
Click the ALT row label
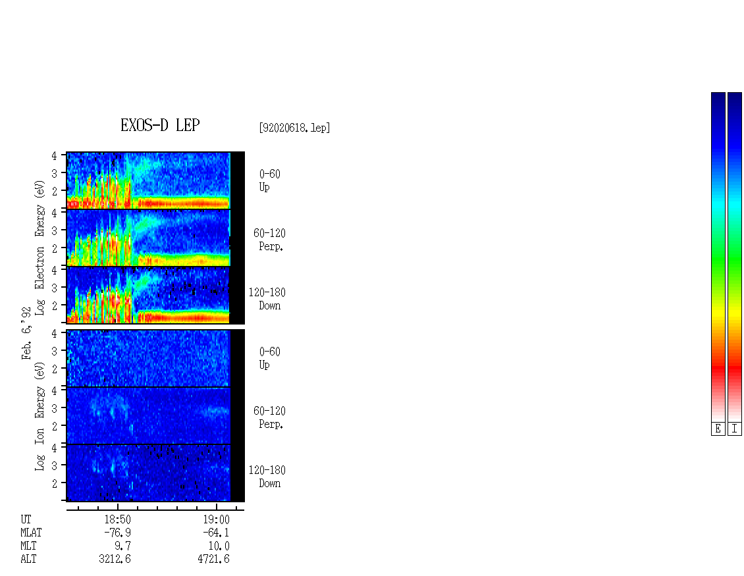(28, 560)
